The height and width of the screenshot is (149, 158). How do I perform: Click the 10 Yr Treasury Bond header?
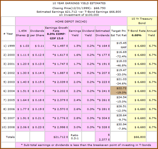[142, 21]
